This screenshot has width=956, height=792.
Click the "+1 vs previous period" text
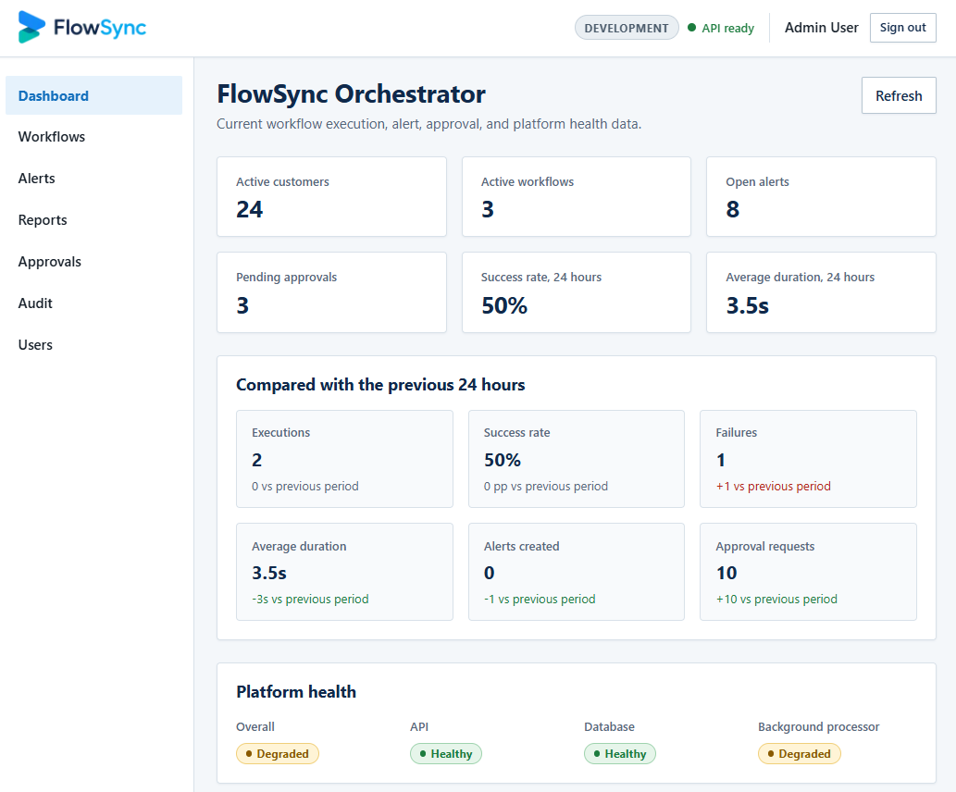tap(773, 486)
